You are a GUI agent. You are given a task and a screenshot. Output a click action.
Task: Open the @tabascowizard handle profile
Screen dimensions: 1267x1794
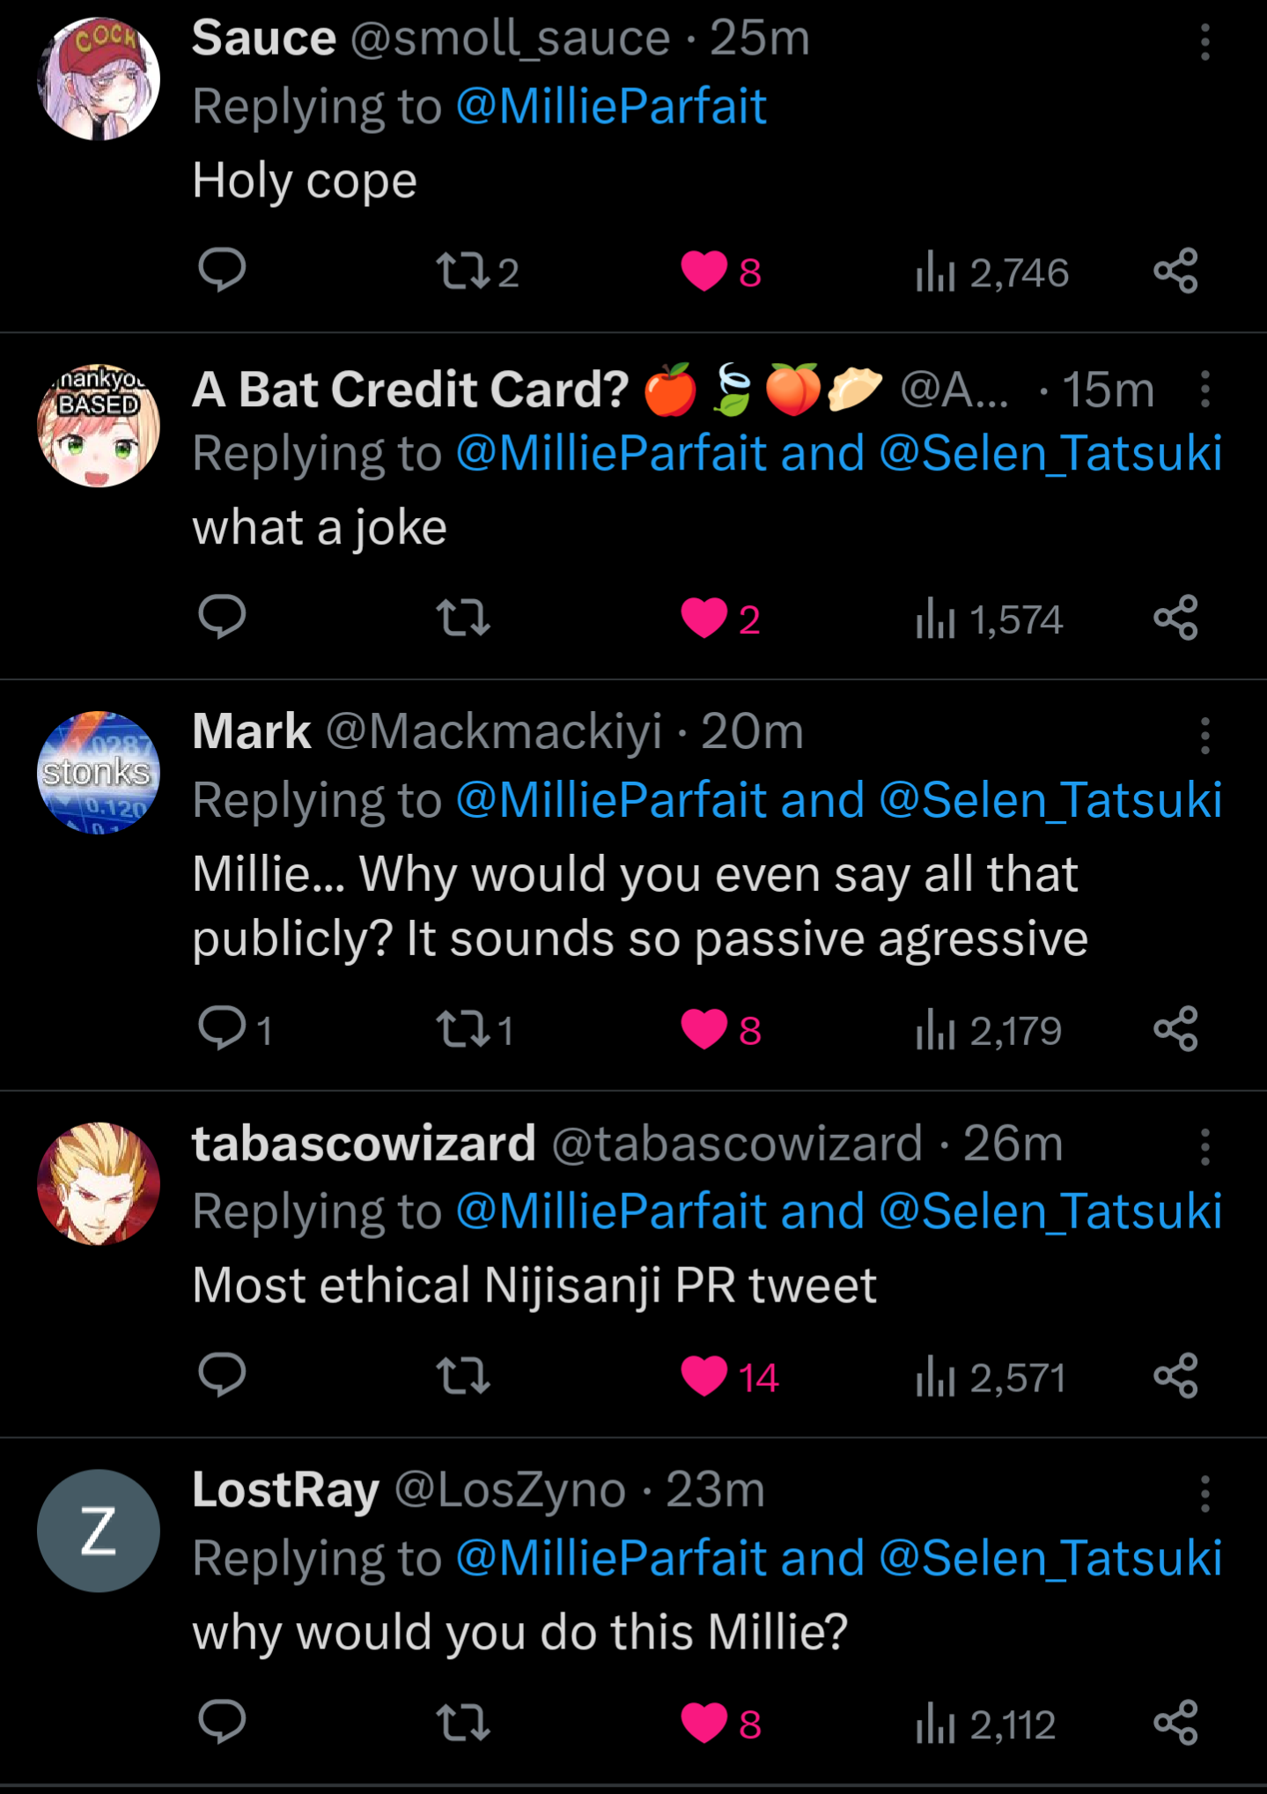[x=736, y=1144]
